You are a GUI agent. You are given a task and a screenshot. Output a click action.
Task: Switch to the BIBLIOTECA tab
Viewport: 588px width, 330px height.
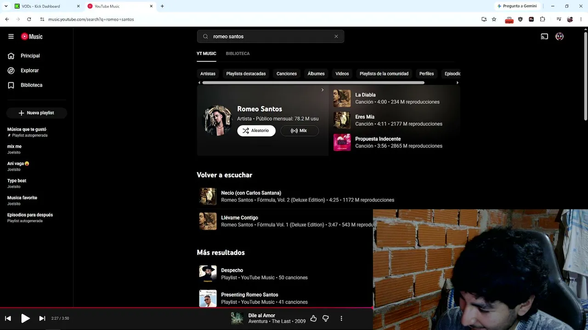(237, 54)
